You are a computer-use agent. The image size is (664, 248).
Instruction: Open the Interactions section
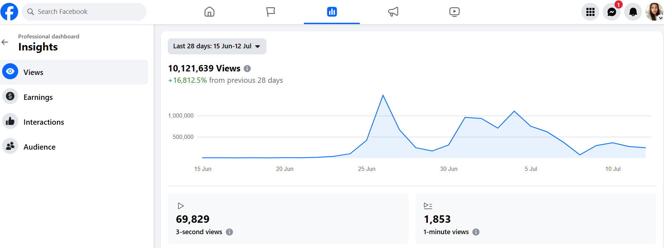point(43,122)
